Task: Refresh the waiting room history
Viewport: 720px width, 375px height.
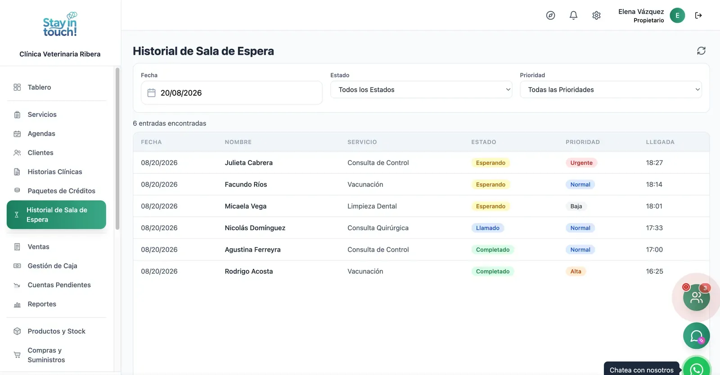Action: pyautogui.click(x=701, y=51)
